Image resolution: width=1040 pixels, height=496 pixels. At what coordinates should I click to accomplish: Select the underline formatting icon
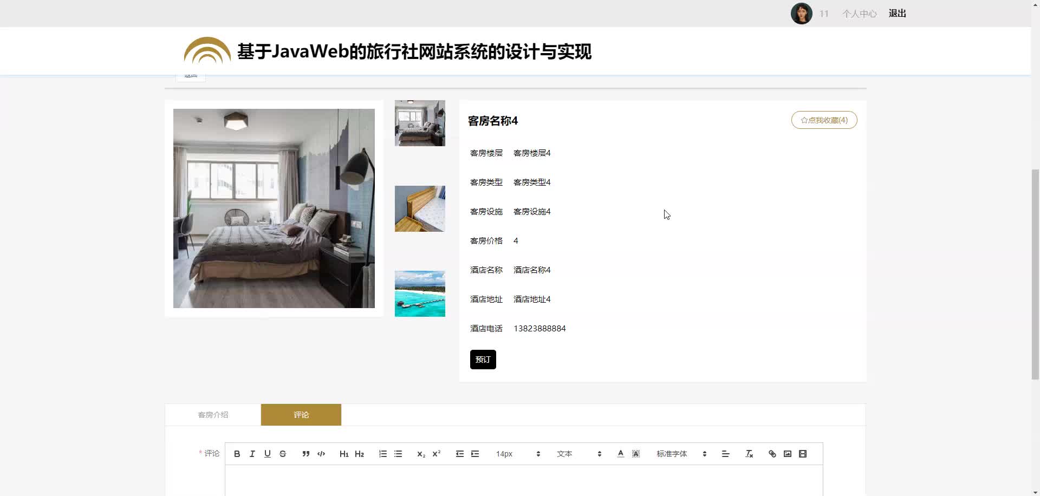point(267,454)
